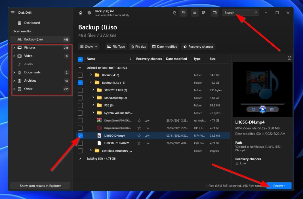This screenshot has height=199, width=303.
Task: Click the dashboard grid icon
Action: pos(20,23)
